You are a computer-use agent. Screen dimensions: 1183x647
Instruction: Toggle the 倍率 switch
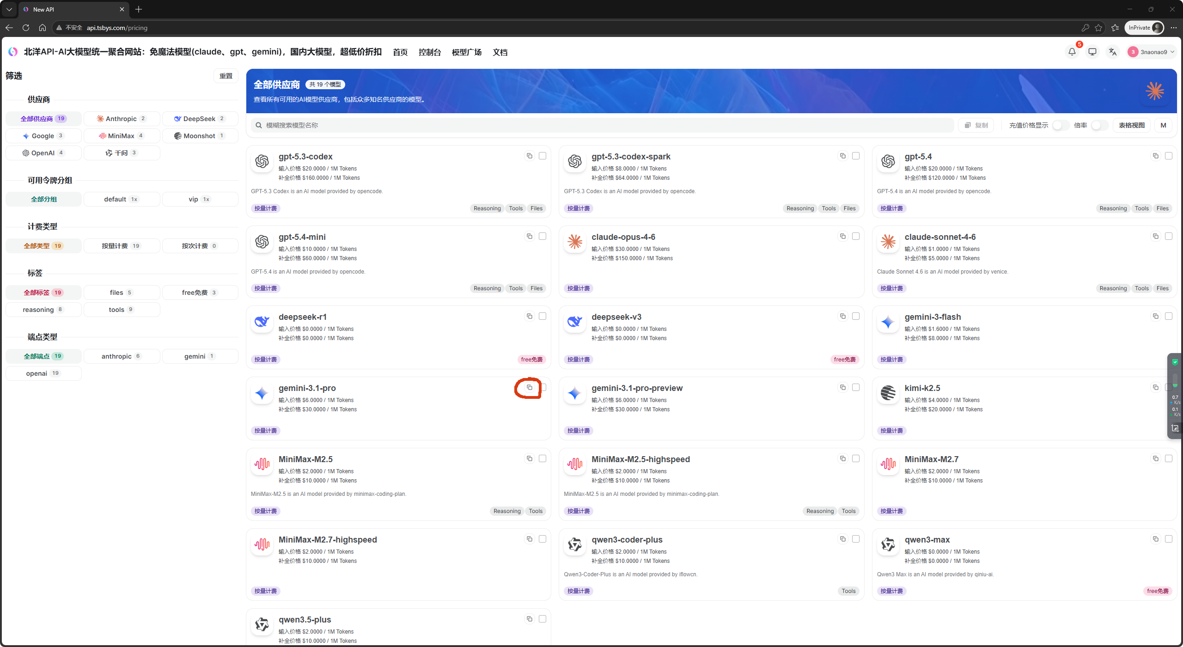[1099, 125]
